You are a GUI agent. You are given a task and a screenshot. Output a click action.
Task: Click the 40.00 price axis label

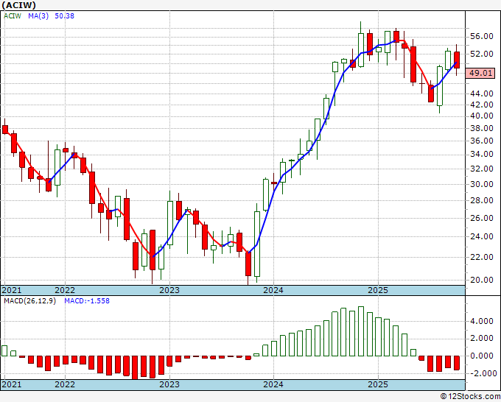coord(482,116)
